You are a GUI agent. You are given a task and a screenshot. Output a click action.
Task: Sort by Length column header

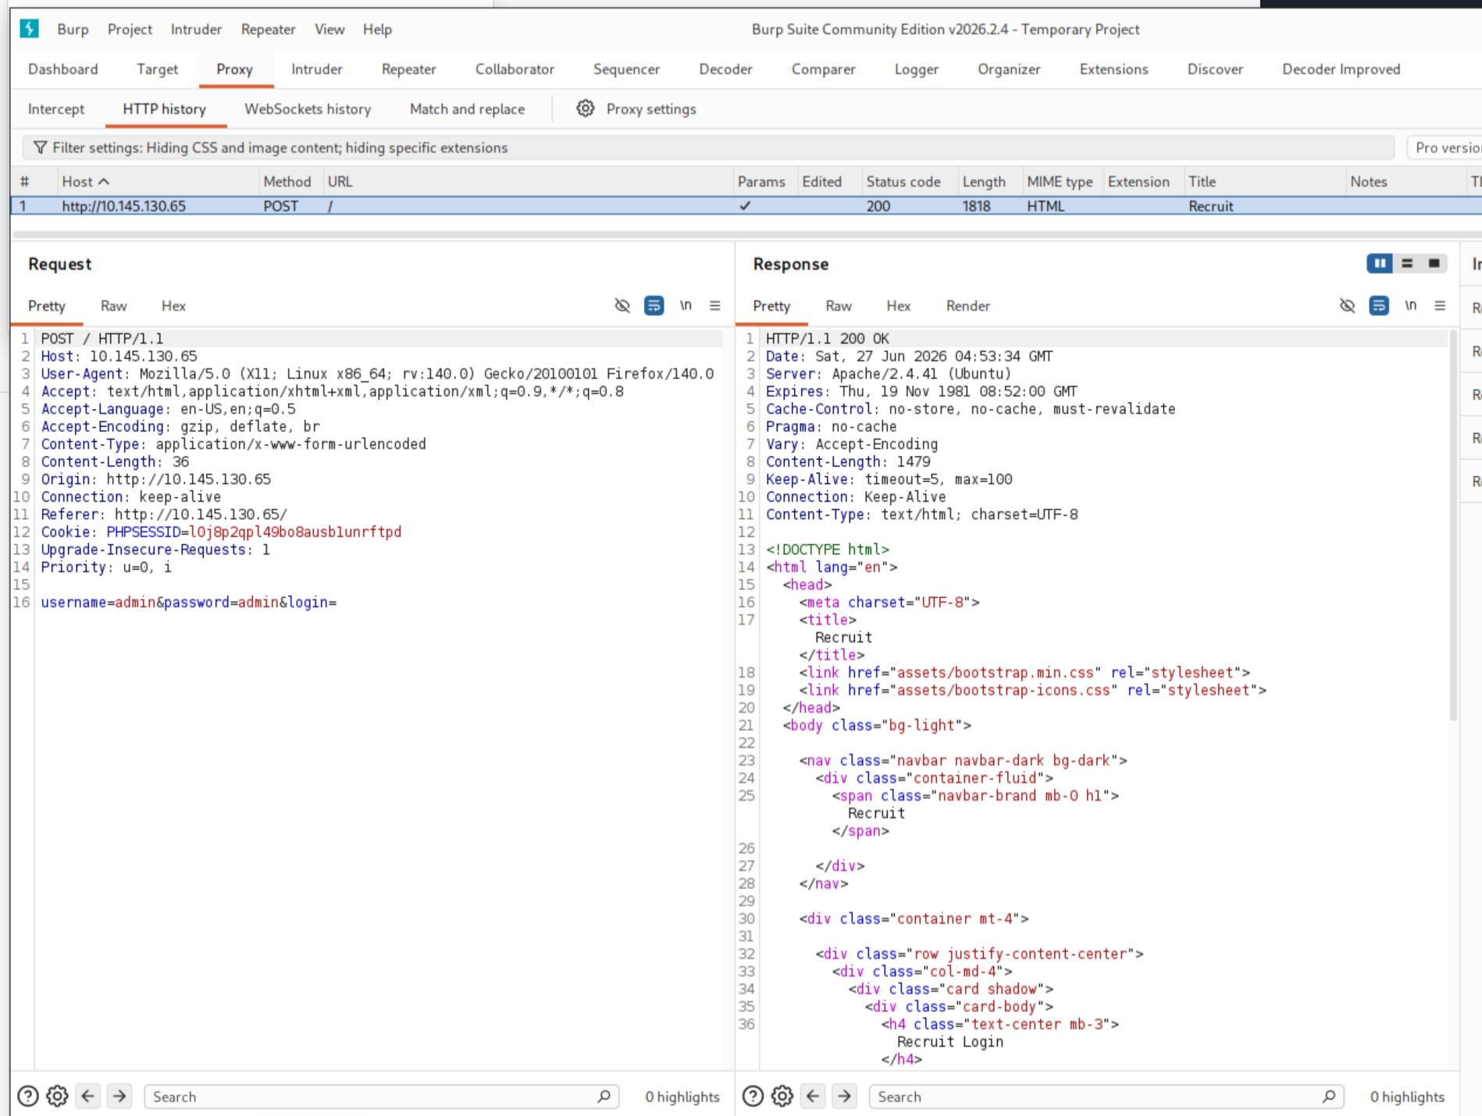984,181
